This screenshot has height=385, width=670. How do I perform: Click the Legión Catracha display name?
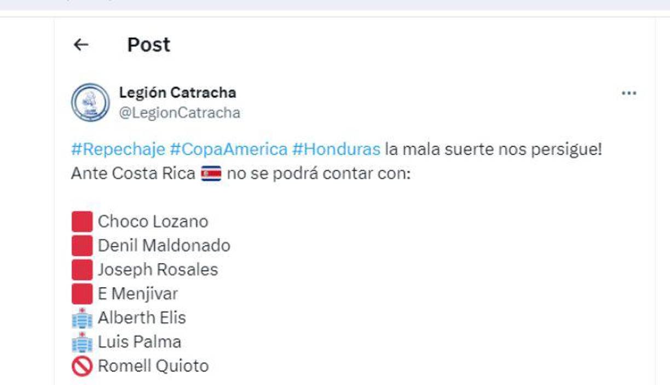(x=178, y=92)
